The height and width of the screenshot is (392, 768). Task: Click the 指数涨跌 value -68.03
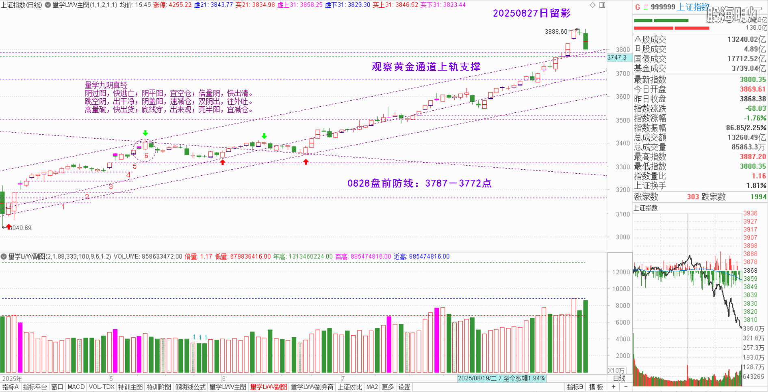pos(755,109)
